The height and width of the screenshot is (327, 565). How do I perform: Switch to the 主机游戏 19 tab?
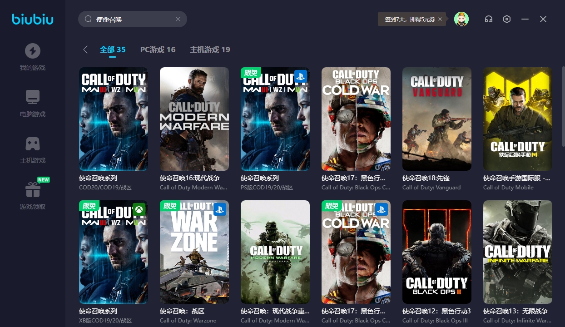pos(210,50)
